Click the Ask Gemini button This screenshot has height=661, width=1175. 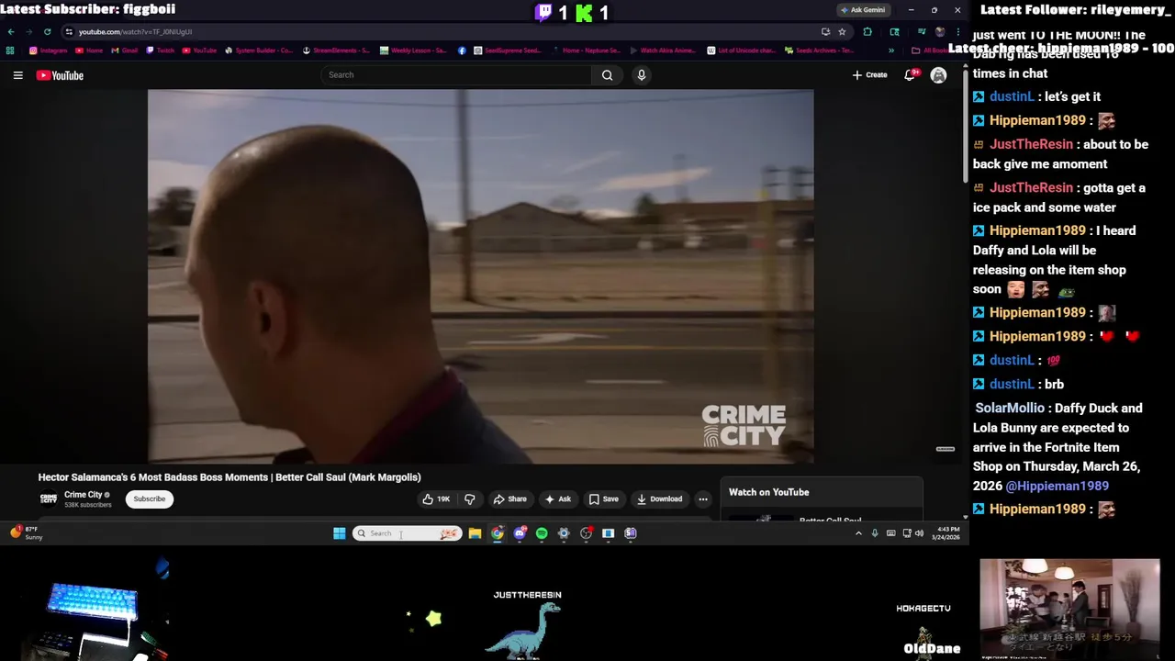pos(862,10)
